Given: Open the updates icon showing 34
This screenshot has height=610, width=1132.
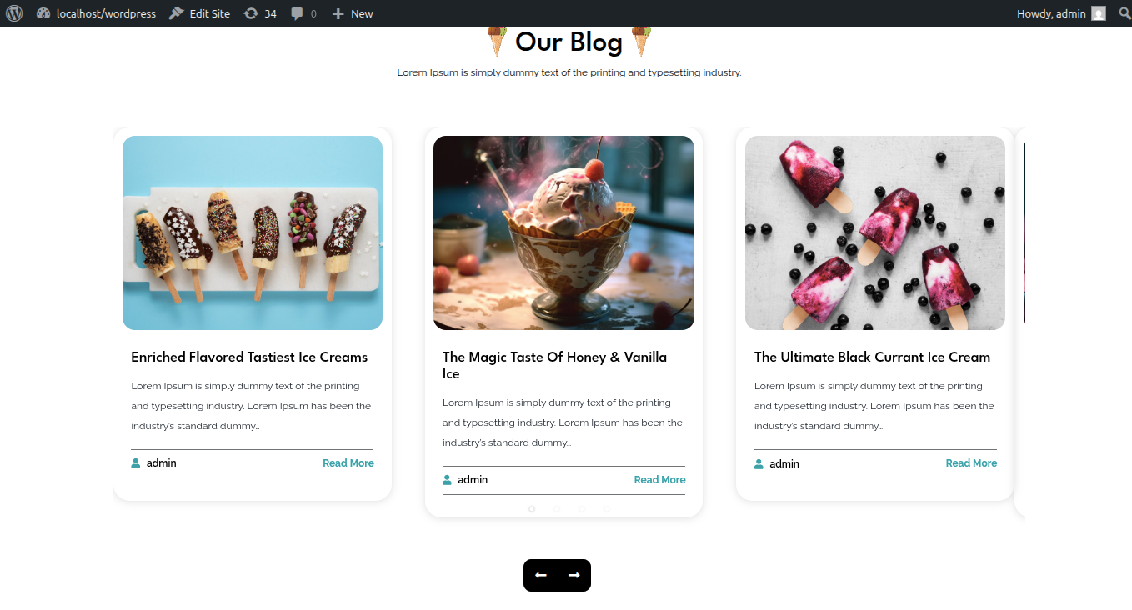Looking at the screenshot, I should tap(260, 13).
